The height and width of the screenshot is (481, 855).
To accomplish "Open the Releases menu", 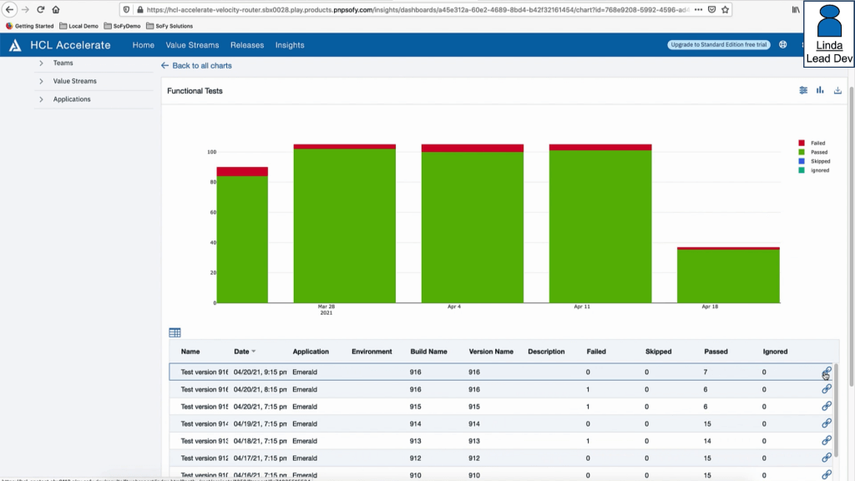I will 246,45.
